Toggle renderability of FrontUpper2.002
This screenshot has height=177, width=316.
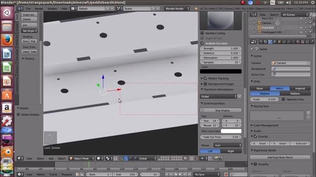pos(311,32)
